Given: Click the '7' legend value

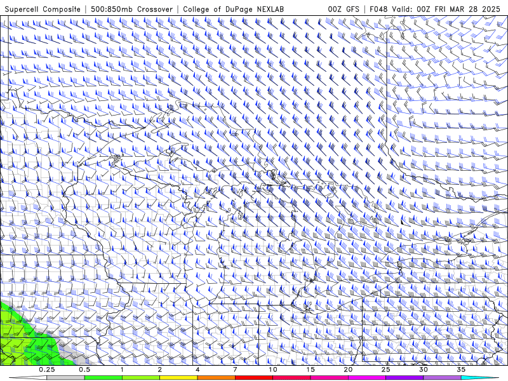Looking at the screenshot, I should (235, 370).
